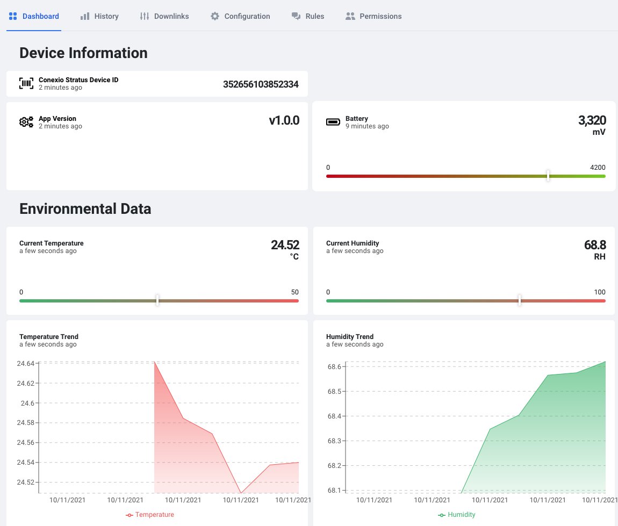Click the Environmental Data heading
Screen dimensions: 618x526
point(85,209)
